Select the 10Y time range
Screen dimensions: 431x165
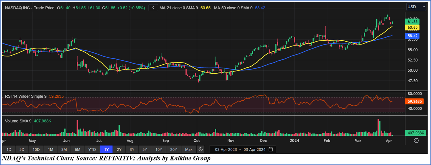(159, 149)
